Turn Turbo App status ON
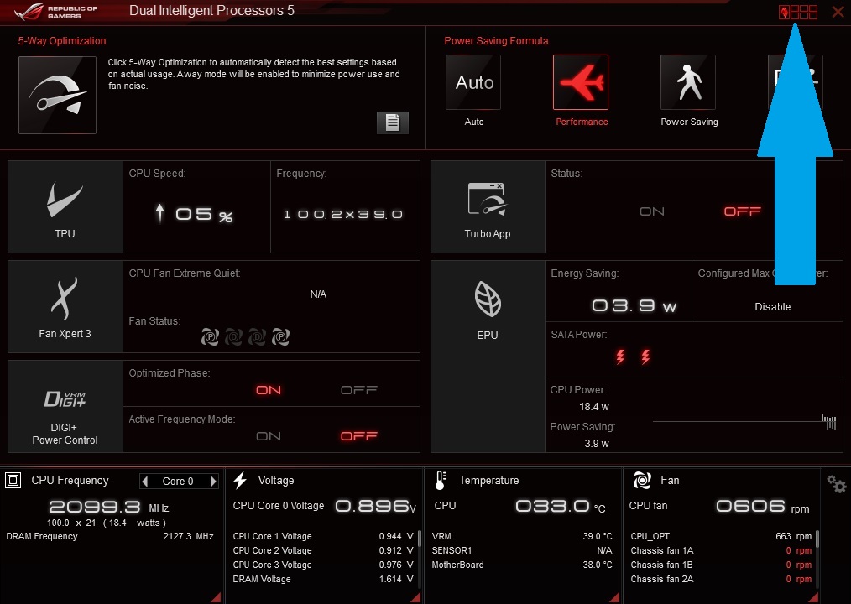This screenshot has height=604, width=851. click(652, 211)
